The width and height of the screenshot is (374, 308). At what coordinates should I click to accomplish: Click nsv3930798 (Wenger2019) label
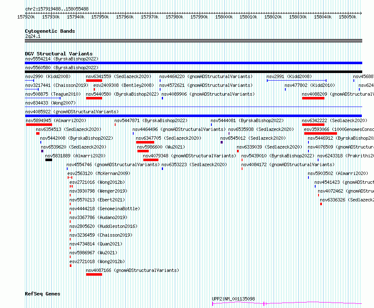98,191
